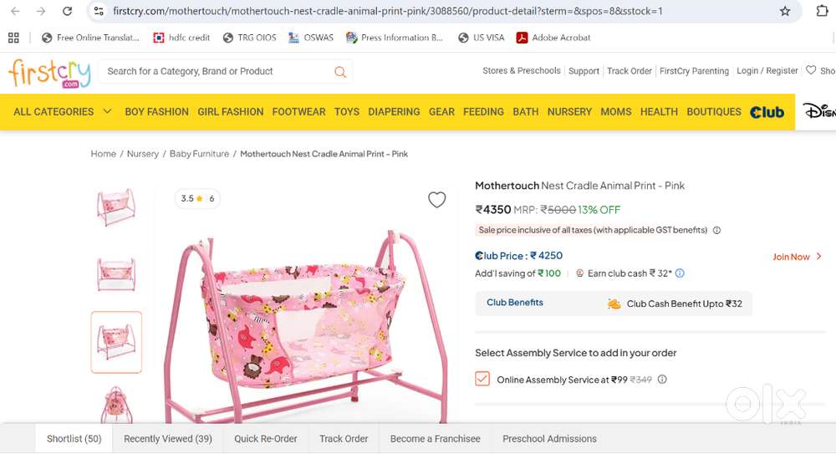Click the Login / Register link
The image size is (836, 454).
click(767, 71)
